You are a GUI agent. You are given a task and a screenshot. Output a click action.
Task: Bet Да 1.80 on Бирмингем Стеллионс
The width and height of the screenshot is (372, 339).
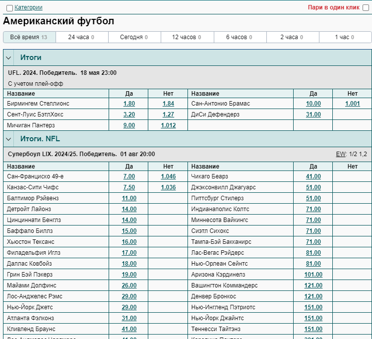point(129,104)
